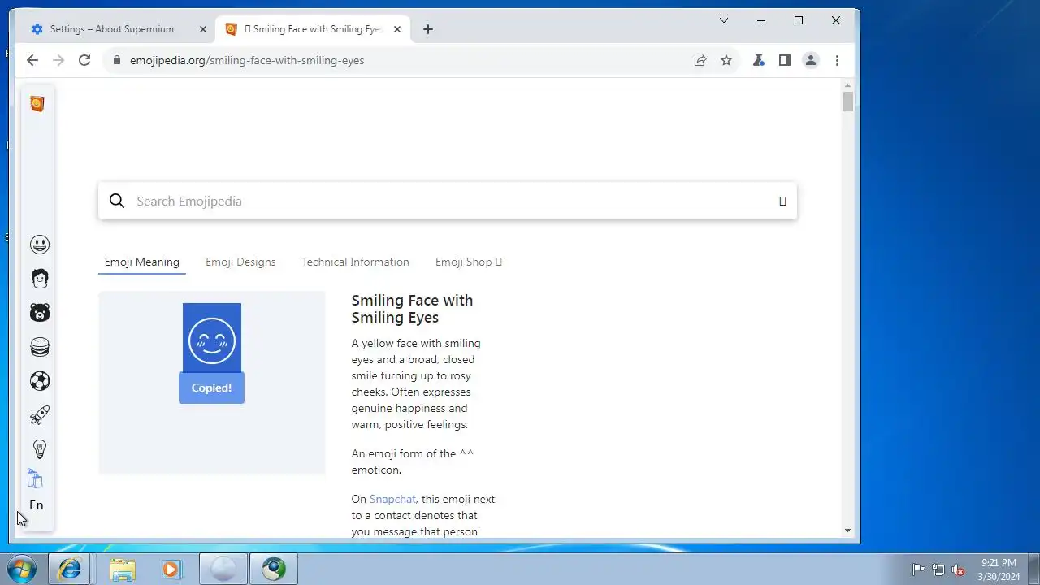The height and width of the screenshot is (585, 1040).
Task: Open the taskbar button left of Supermium
Action: pos(223,569)
